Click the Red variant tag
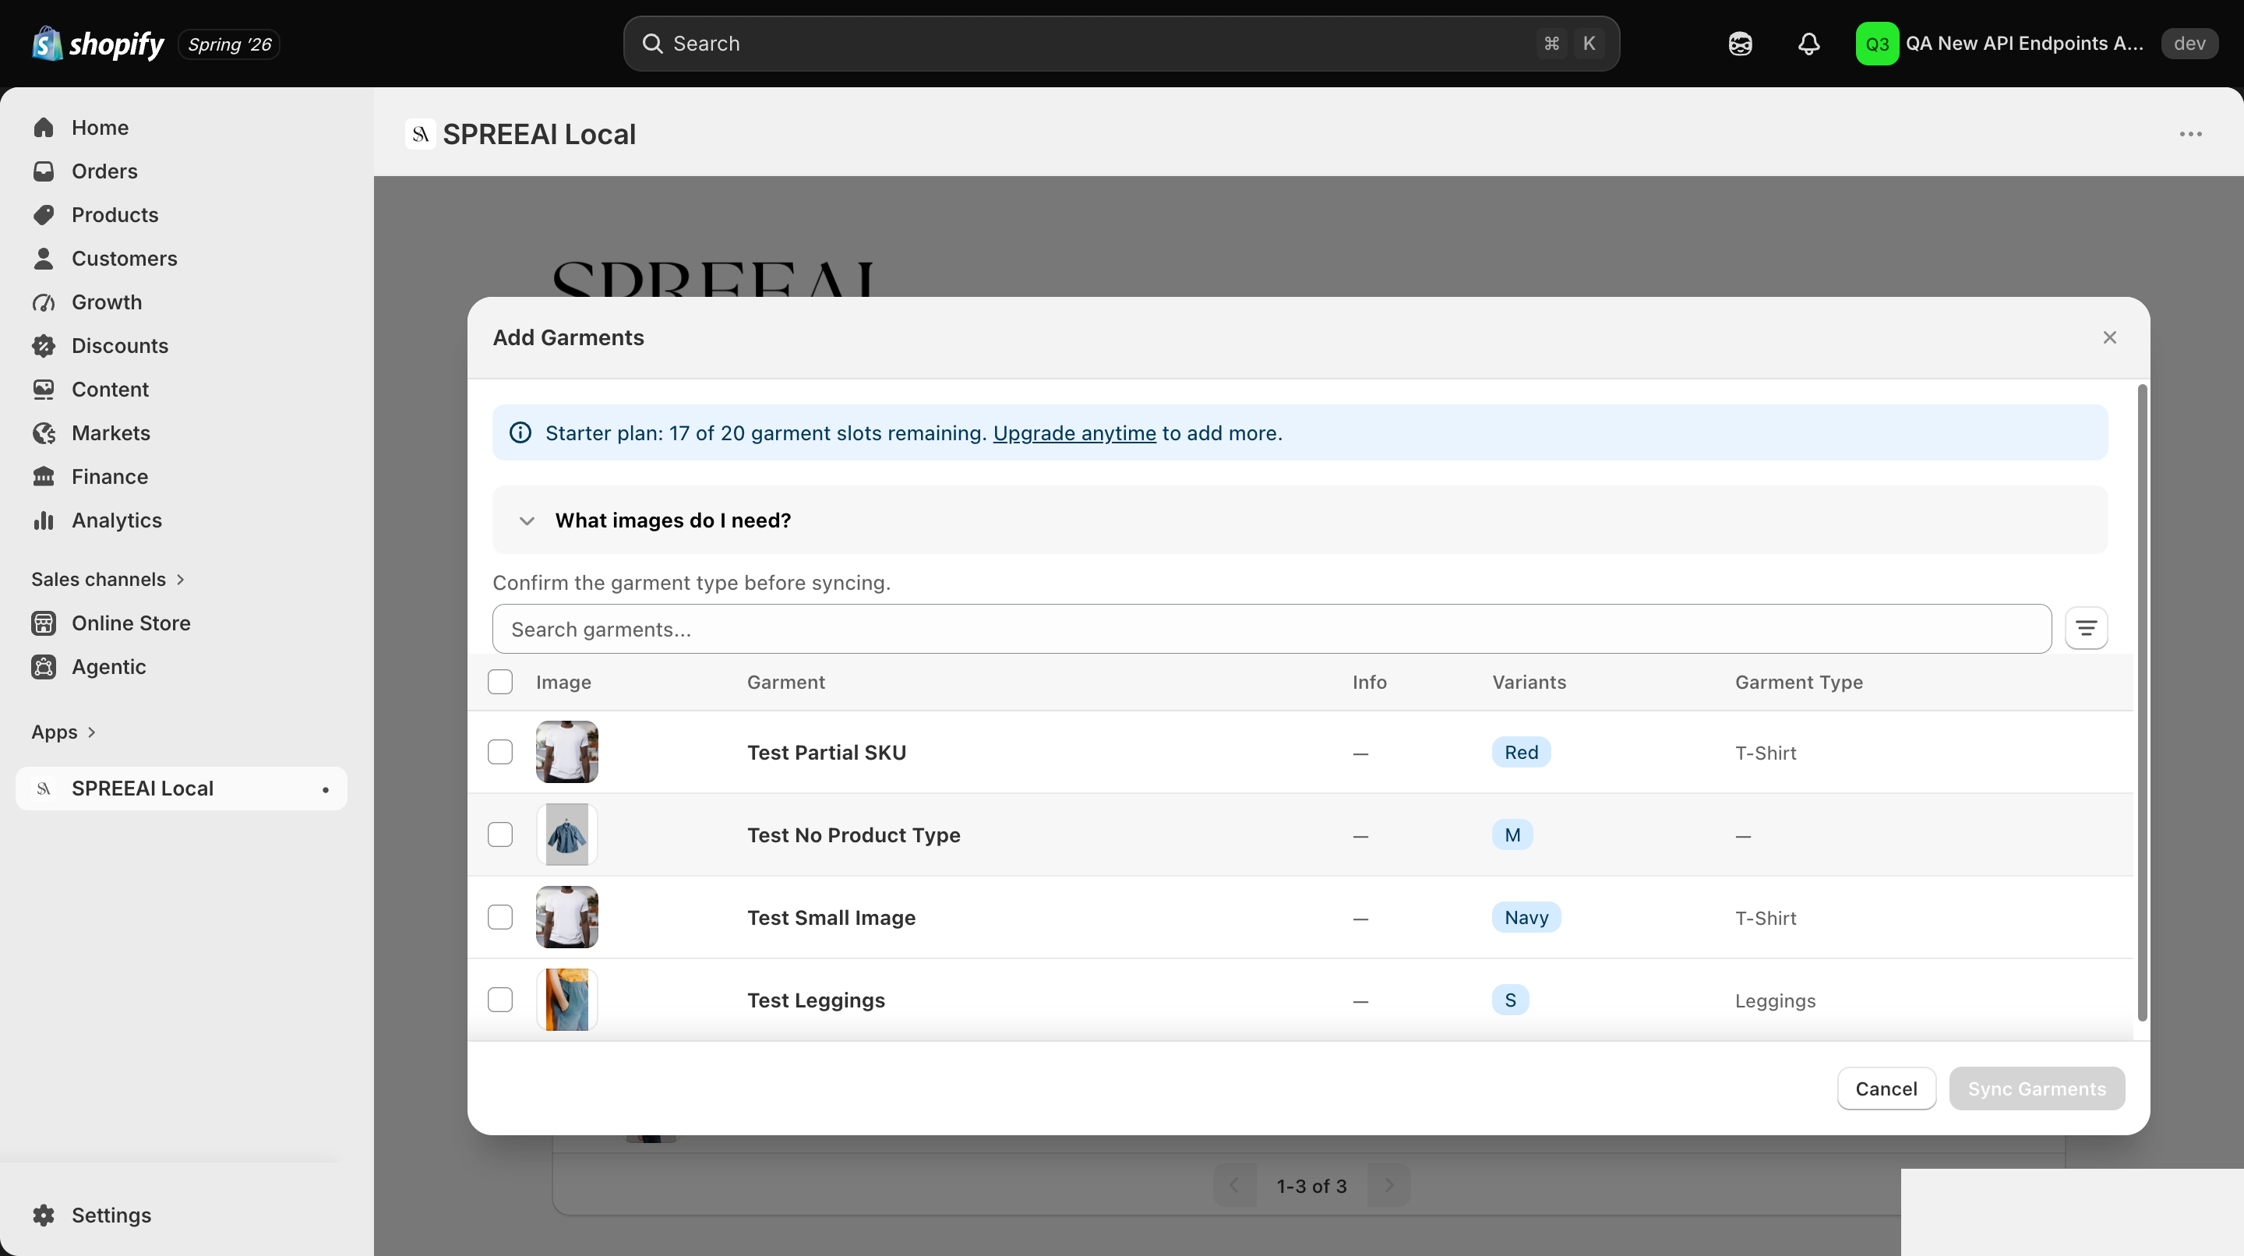The width and height of the screenshot is (2244, 1256). pos(1521,752)
